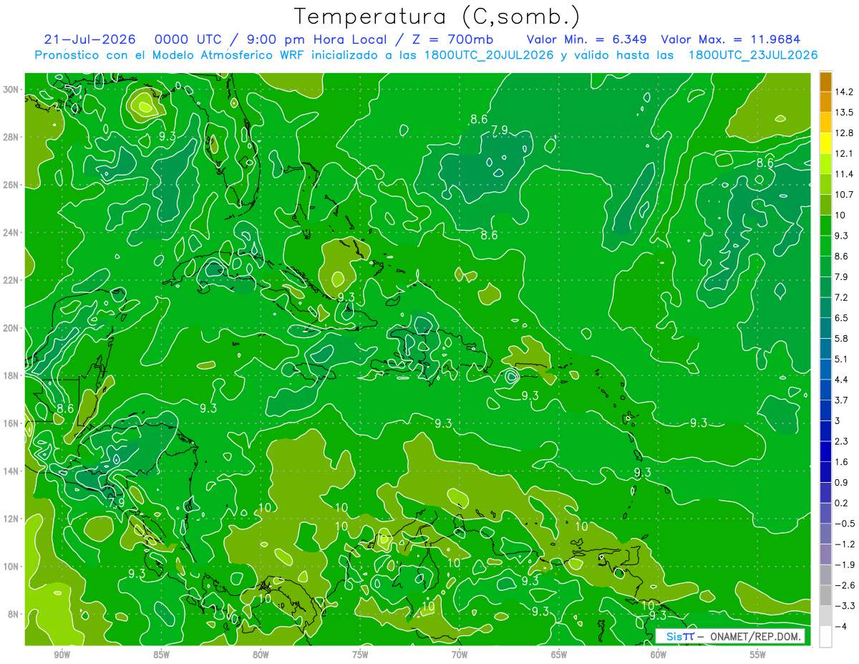Click the '-0.5' legend label

click(x=845, y=524)
